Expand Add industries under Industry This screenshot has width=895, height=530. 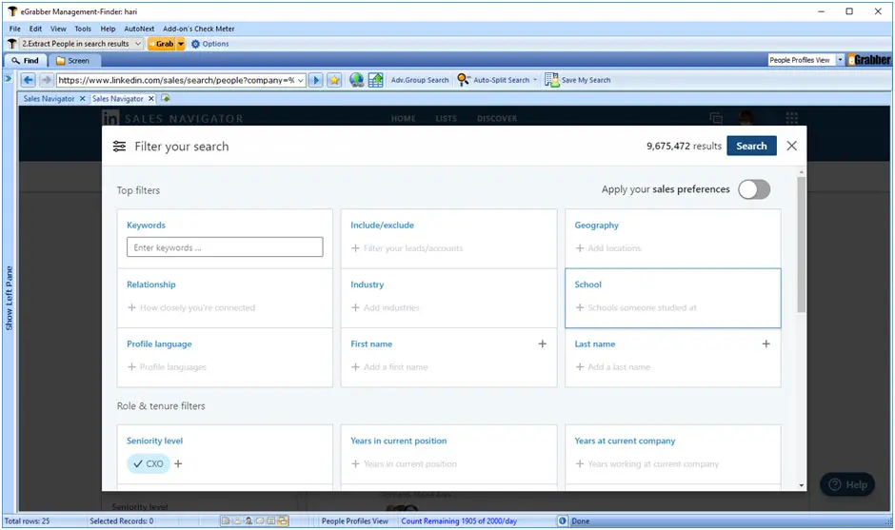[x=385, y=307]
